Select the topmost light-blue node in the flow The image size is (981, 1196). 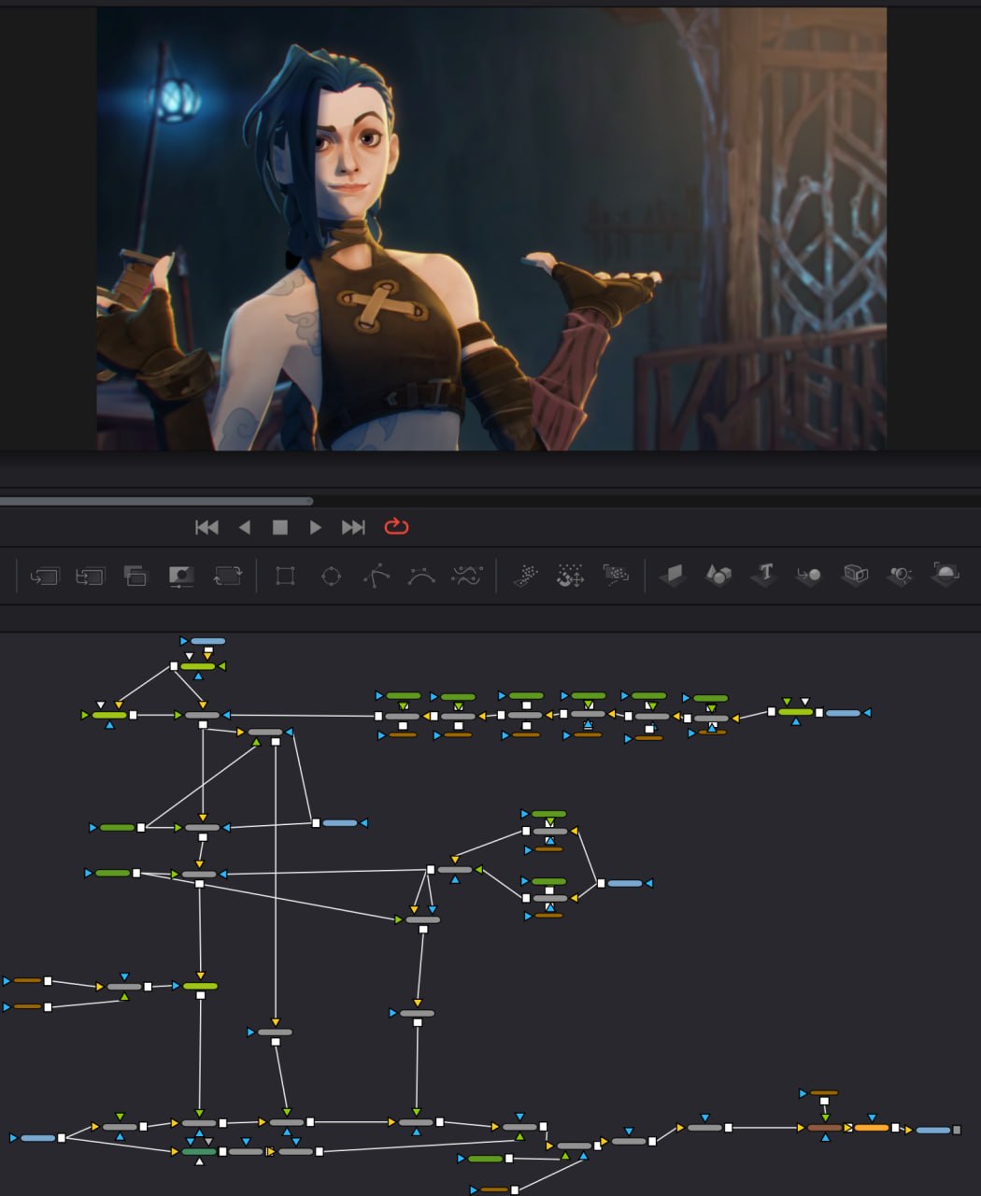click(207, 641)
